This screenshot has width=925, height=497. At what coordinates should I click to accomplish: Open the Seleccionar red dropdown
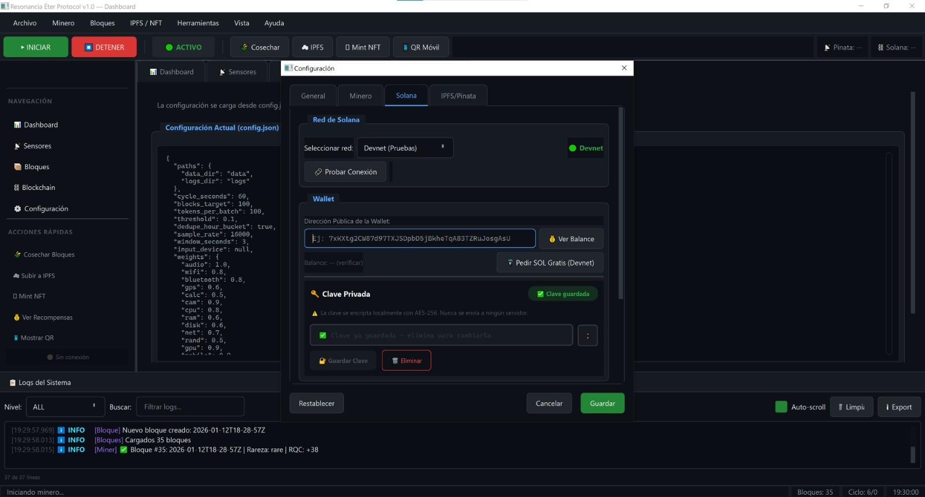click(x=405, y=148)
